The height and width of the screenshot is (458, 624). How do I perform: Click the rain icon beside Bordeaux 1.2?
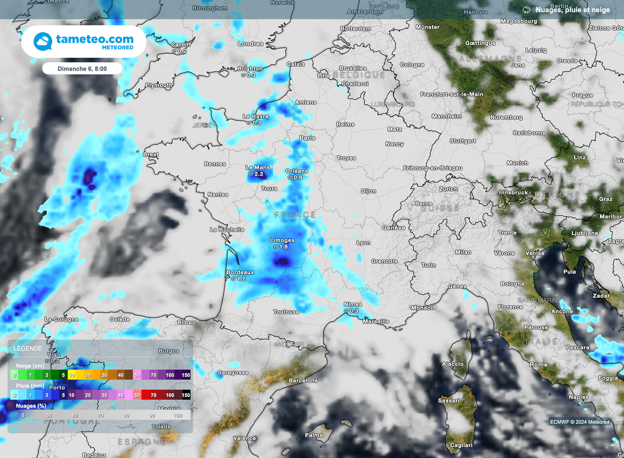232,279
